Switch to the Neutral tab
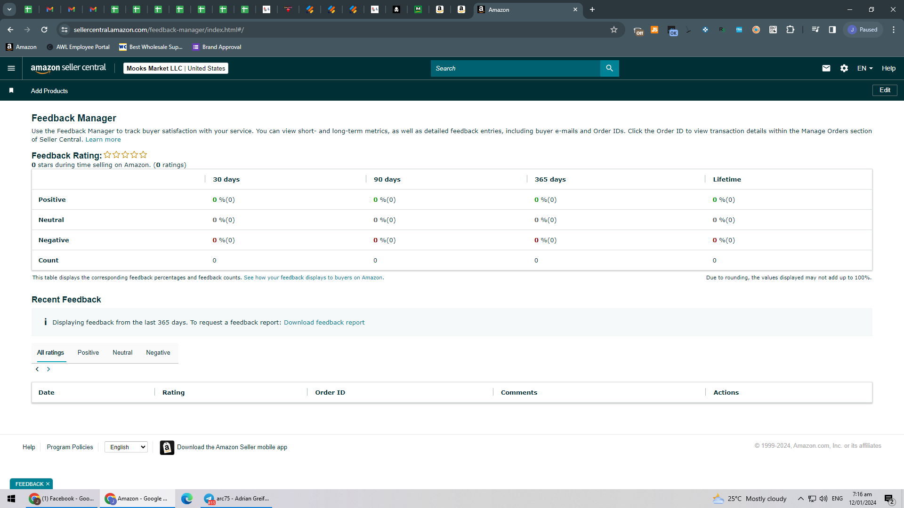The width and height of the screenshot is (904, 508). (x=122, y=353)
